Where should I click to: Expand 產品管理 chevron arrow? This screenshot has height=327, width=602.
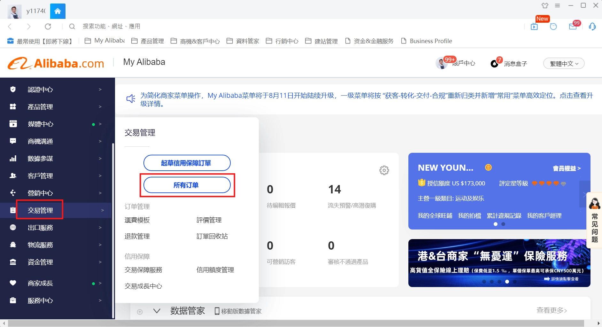tap(100, 107)
